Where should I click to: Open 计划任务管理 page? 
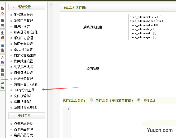pos(23,79)
